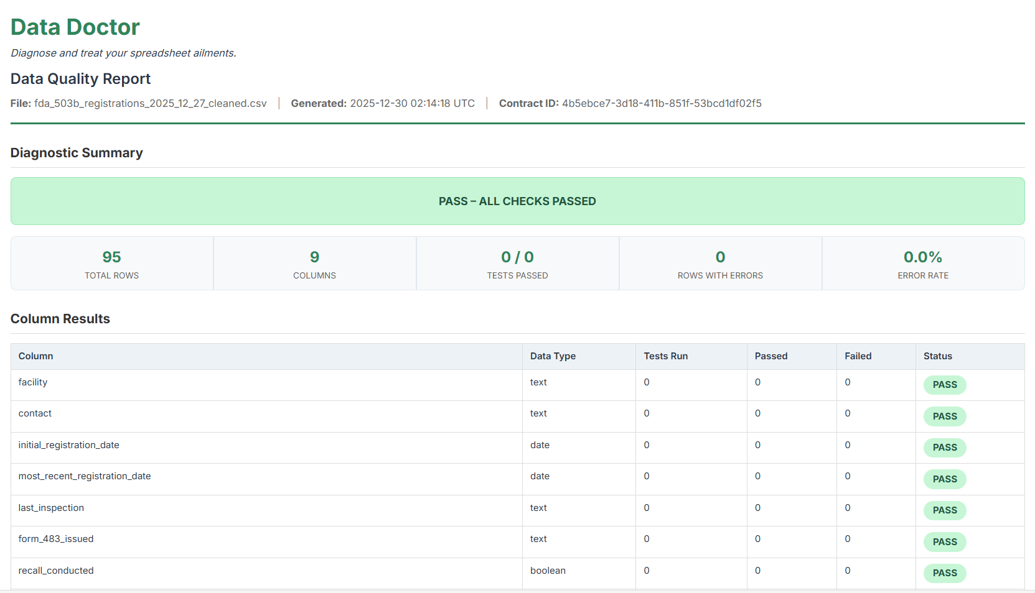The height and width of the screenshot is (593, 1035).
Task: Click the Contract ID value
Action: click(x=662, y=103)
